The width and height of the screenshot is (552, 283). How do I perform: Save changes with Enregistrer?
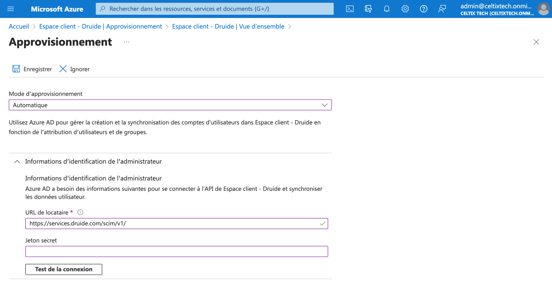click(x=32, y=69)
